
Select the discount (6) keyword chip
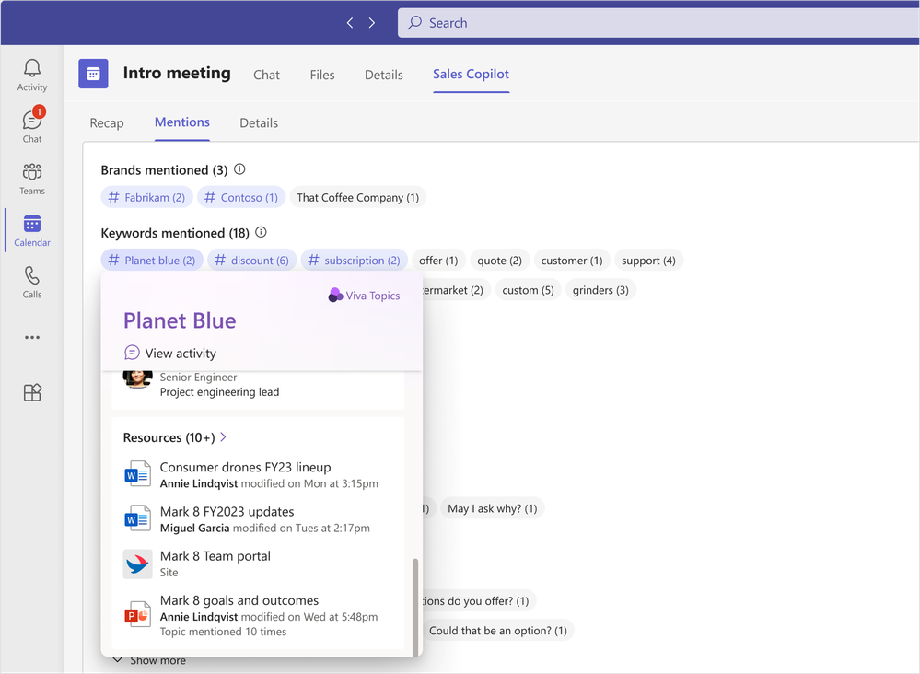251,260
